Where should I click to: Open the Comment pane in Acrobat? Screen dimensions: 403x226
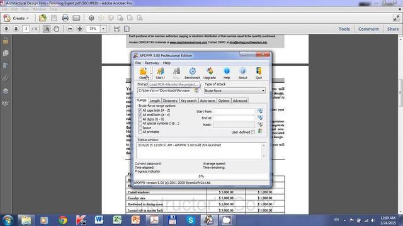click(368, 29)
